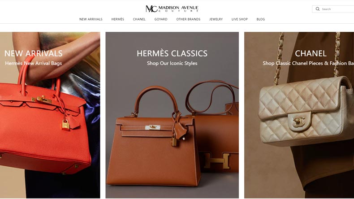Navigate to the Jewelry section
The width and height of the screenshot is (354, 199).
pos(216,19)
